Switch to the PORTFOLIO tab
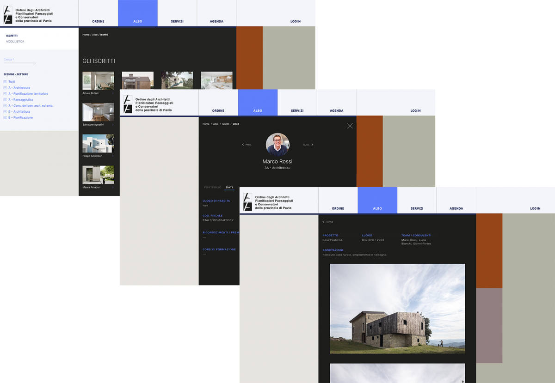Screen dimensions: 555x383 coord(212,188)
